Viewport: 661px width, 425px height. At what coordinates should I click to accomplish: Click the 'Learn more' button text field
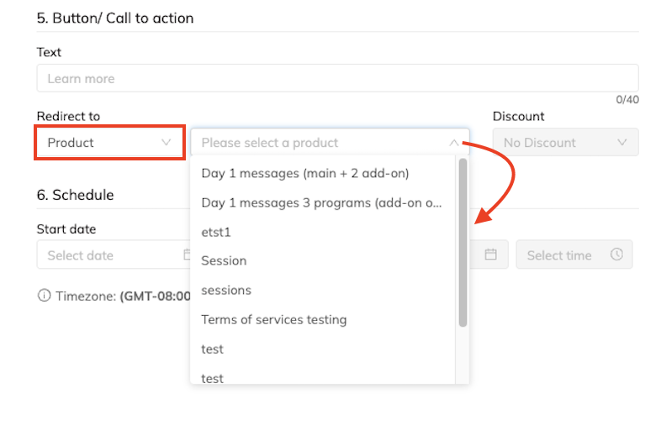336,79
